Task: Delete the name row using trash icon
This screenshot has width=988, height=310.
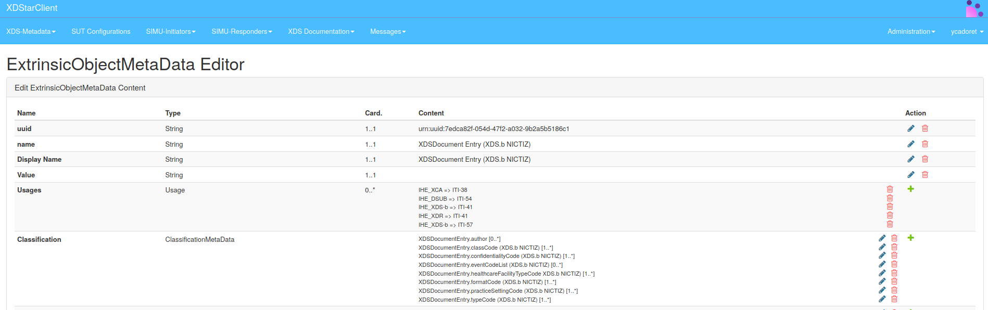Action: (x=925, y=144)
